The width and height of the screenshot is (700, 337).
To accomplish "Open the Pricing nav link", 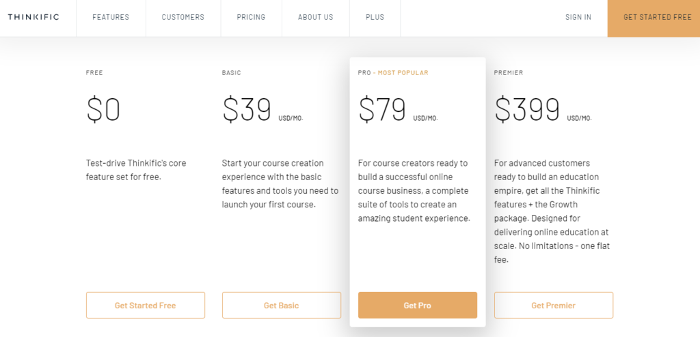I will [x=251, y=17].
